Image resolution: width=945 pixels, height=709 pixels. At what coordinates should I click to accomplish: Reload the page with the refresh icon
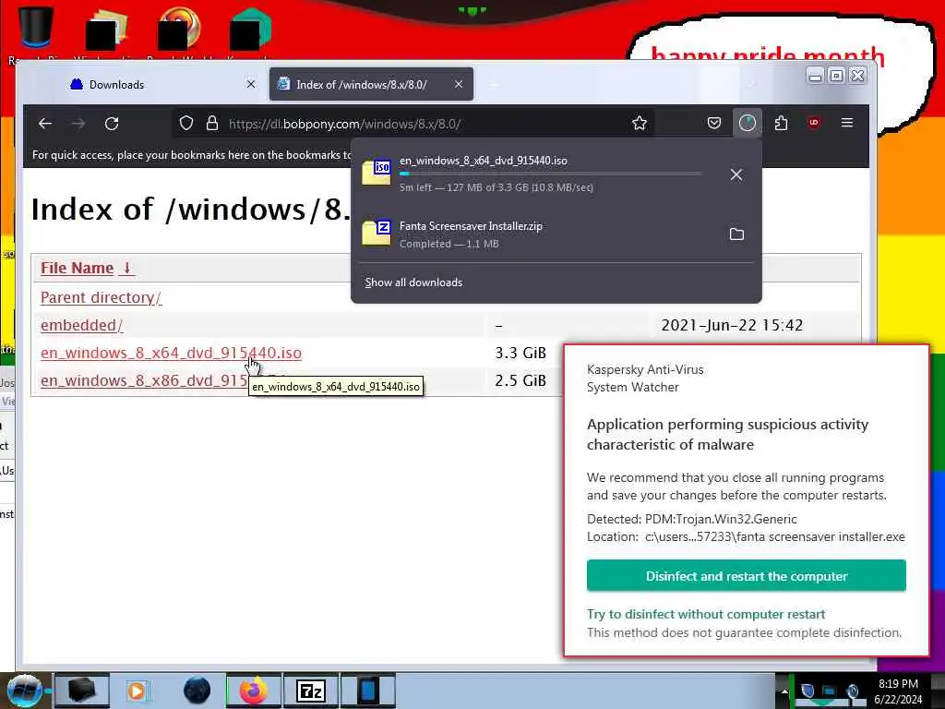pos(112,124)
